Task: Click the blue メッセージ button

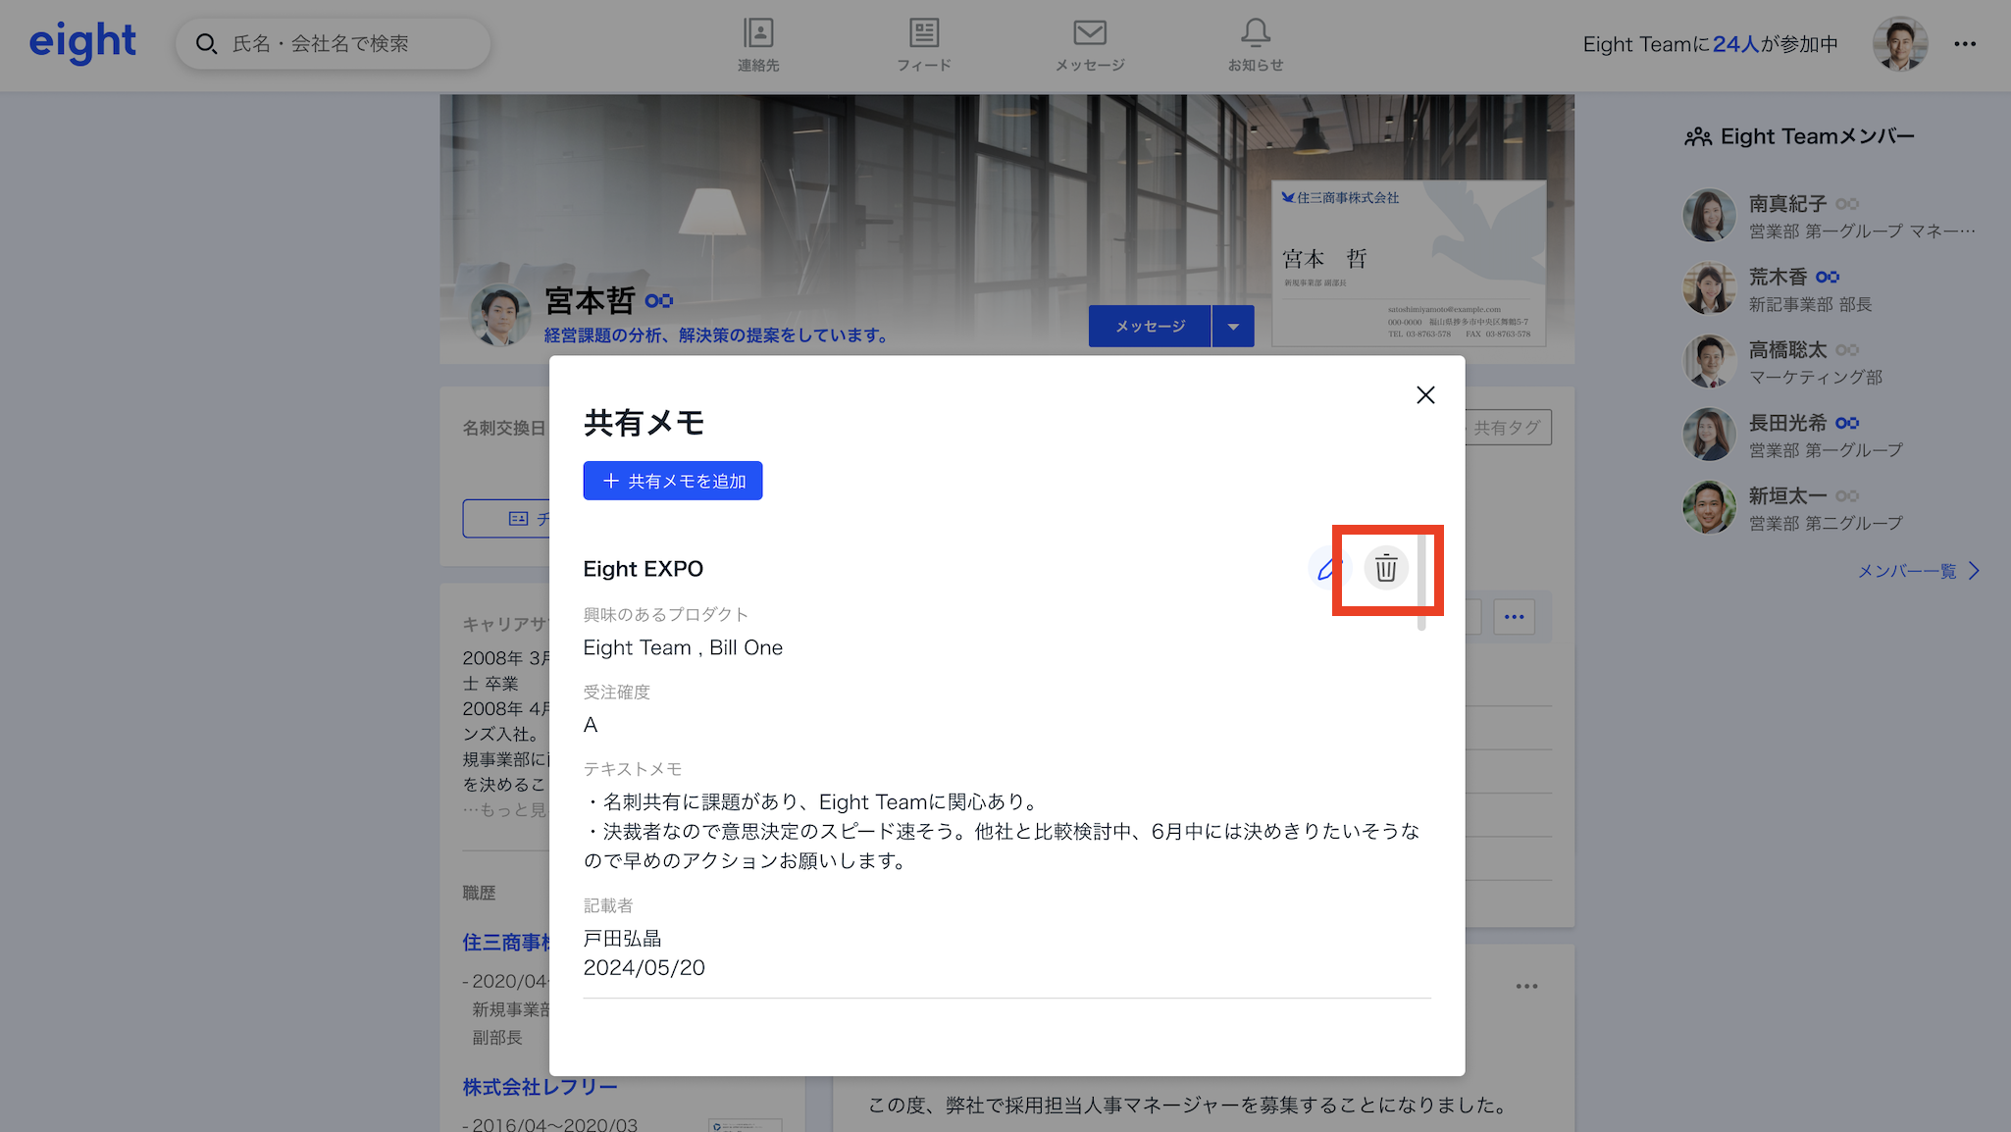Action: pyautogui.click(x=1150, y=327)
